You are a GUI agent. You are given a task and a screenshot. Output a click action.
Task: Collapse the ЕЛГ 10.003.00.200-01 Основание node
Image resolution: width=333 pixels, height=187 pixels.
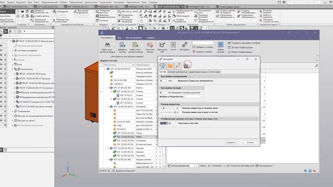pyautogui.click(x=108, y=106)
